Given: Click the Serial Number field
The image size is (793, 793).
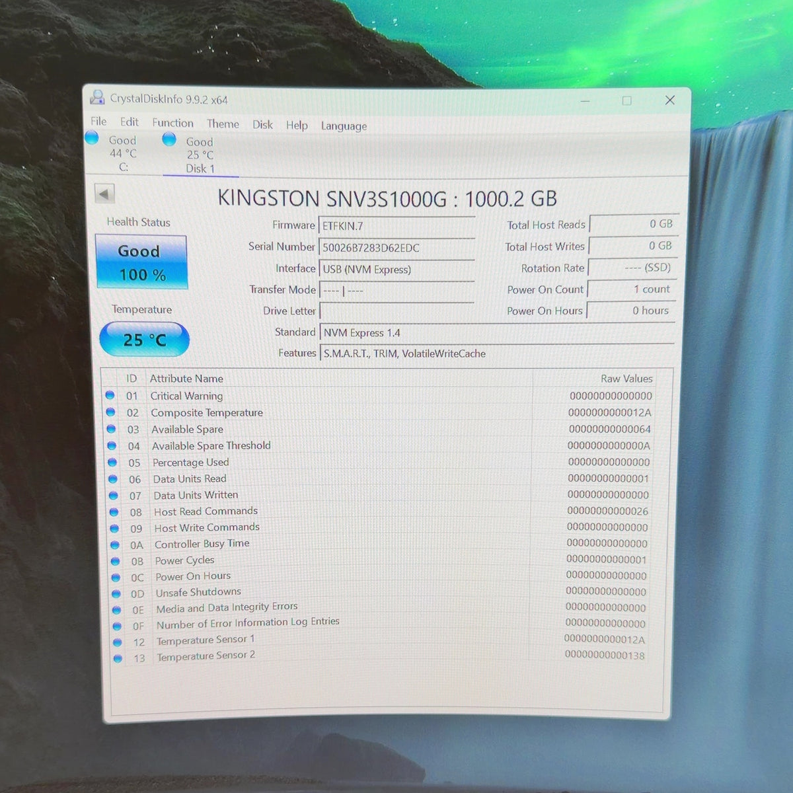Looking at the screenshot, I should click(x=397, y=248).
